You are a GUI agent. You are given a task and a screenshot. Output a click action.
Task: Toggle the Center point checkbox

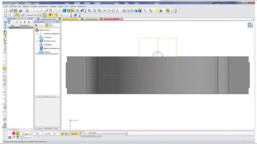[23, 134]
